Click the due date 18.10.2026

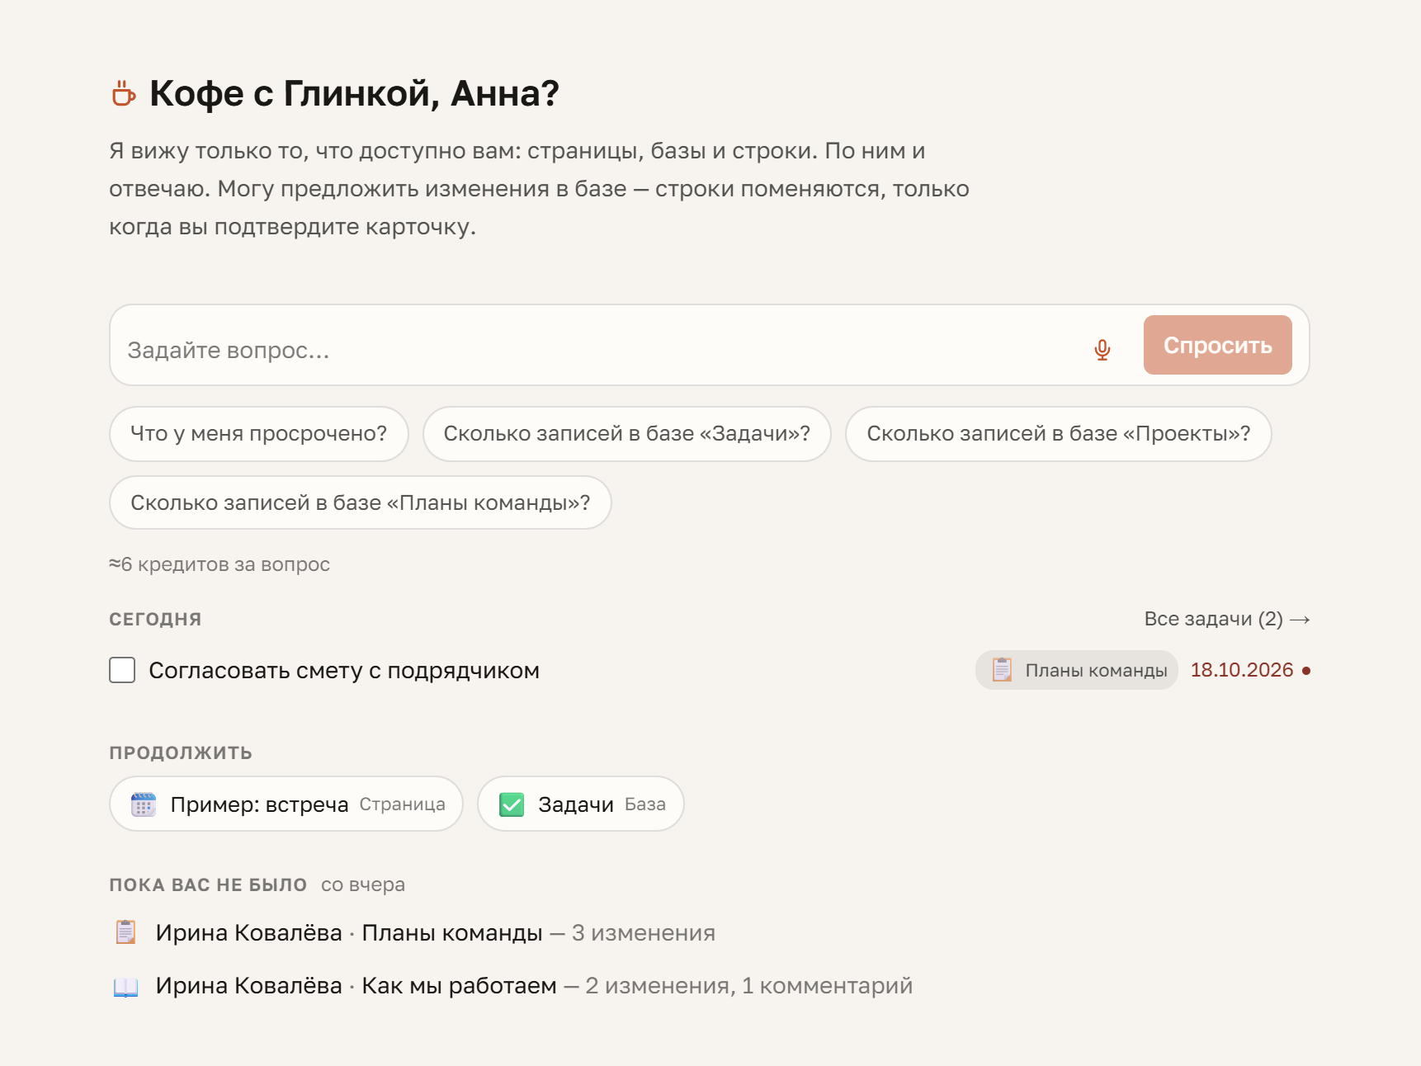(x=1241, y=670)
